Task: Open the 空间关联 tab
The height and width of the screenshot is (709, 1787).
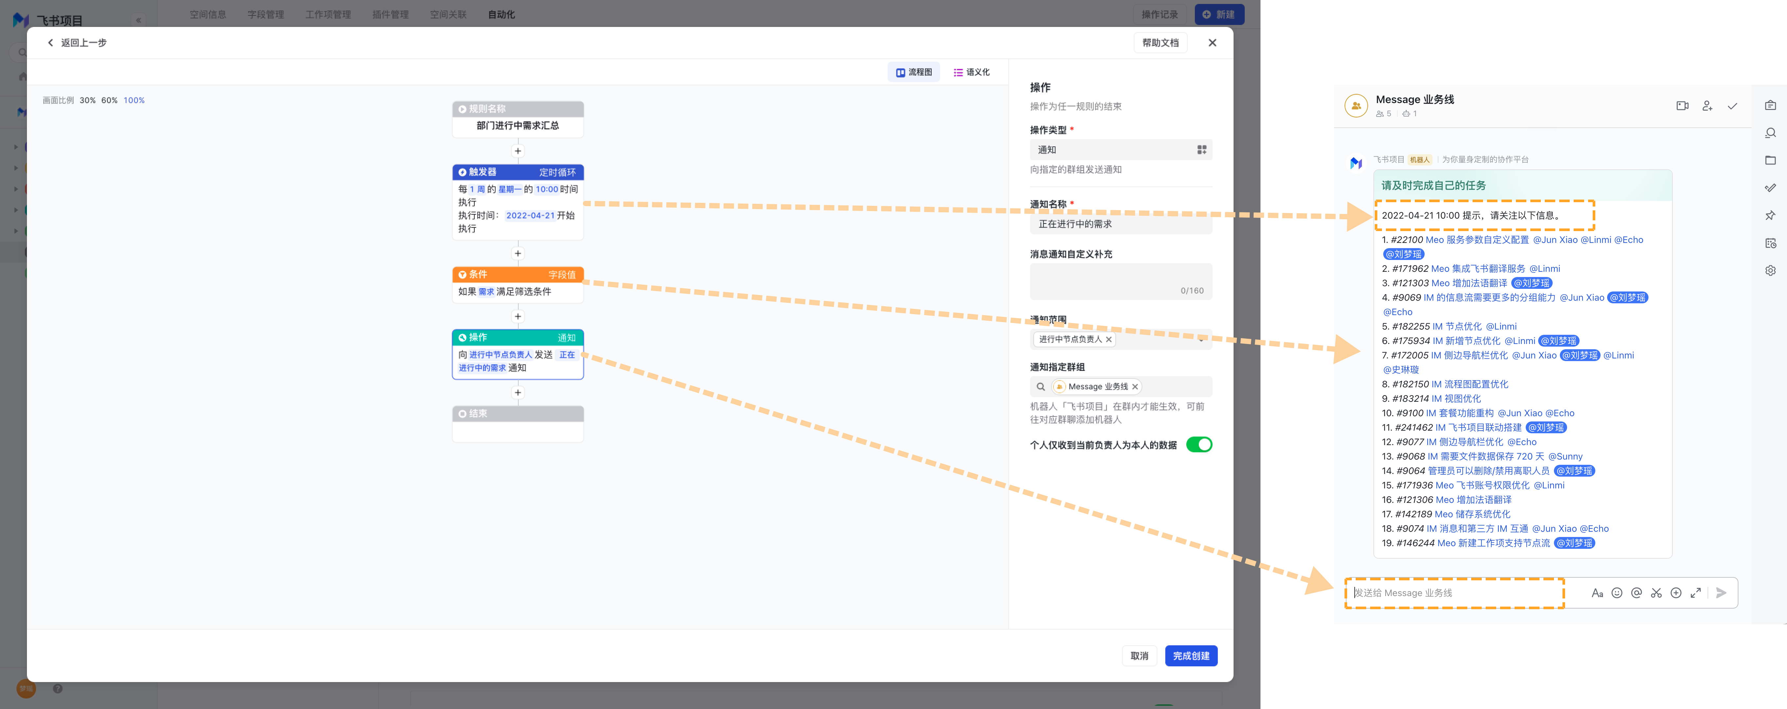Action: pyautogui.click(x=448, y=14)
